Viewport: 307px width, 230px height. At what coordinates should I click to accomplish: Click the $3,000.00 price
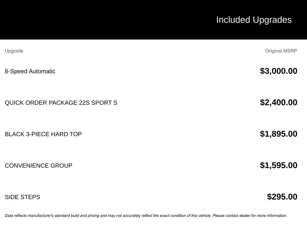[x=279, y=71]
